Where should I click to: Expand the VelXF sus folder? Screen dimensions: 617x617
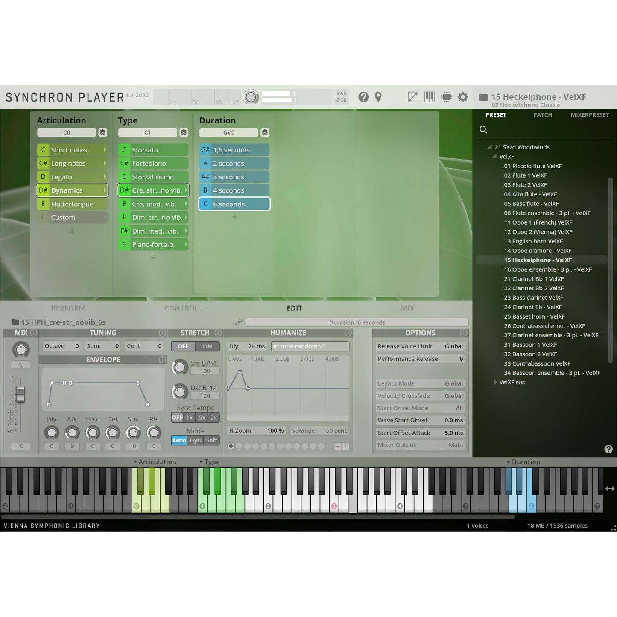tap(495, 382)
